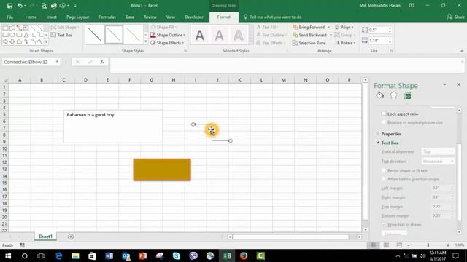This screenshot has height=262, width=467.
Task: Click the Save icon in quick access toolbar
Action: click(9, 6)
